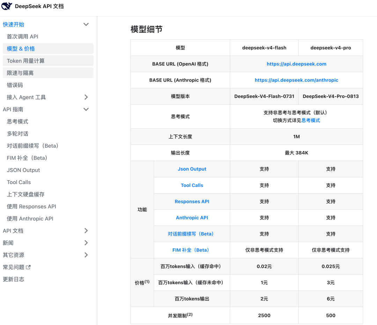Open 思考模式 in sidebar

[17, 121]
